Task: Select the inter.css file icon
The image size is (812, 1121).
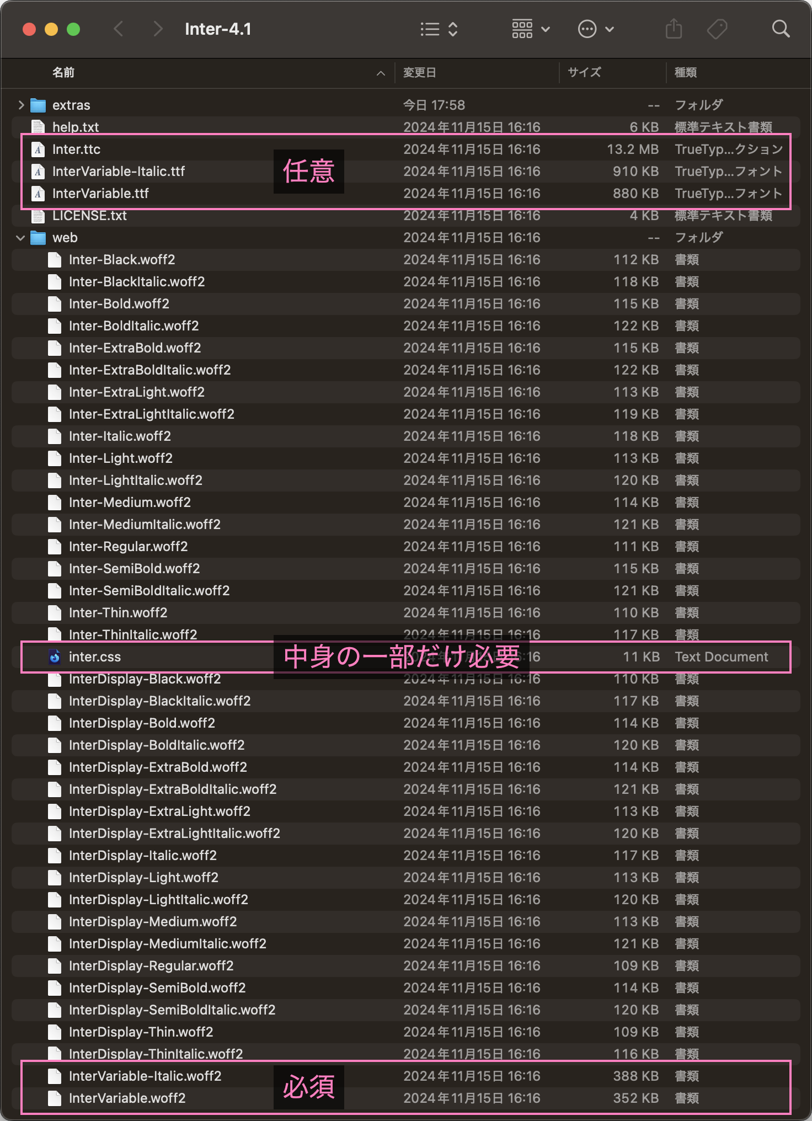Action: [x=55, y=657]
